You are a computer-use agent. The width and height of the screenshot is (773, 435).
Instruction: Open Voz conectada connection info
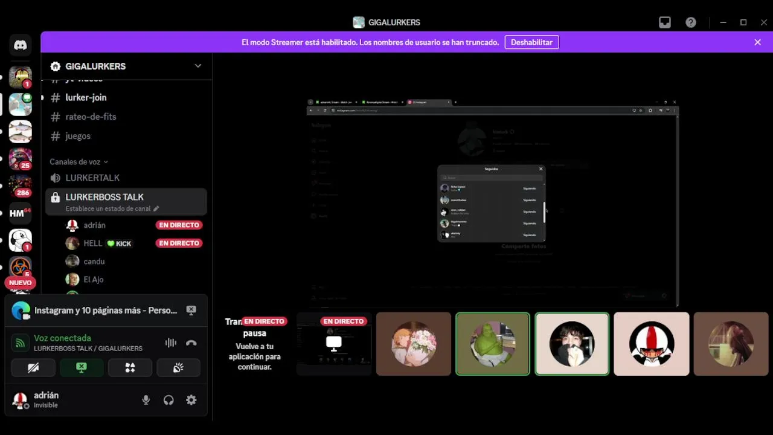tap(62, 338)
